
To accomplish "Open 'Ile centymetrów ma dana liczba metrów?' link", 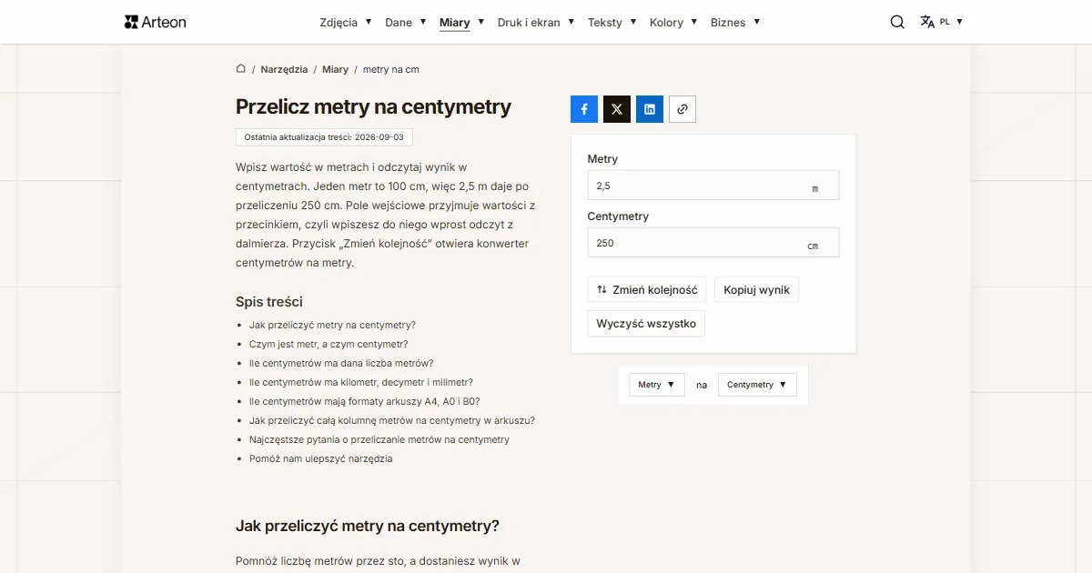I will 341,363.
